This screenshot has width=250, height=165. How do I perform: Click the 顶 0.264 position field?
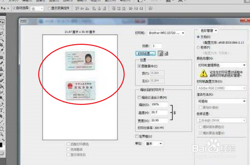pos(157,73)
